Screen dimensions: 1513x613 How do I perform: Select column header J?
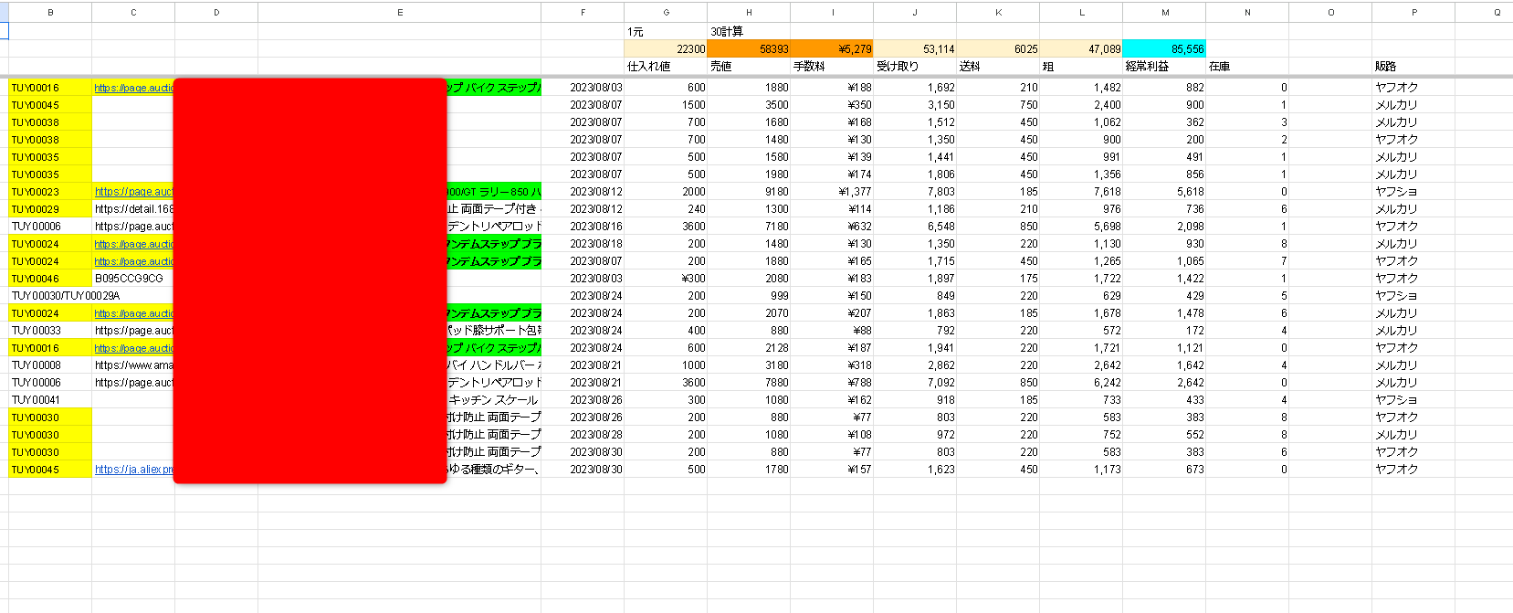click(x=915, y=13)
